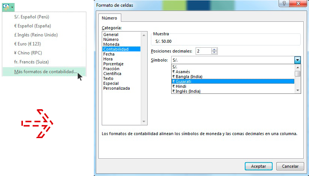This screenshot has height=176, width=309.
Task: Select Científica category
Action: [x=112, y=74]
